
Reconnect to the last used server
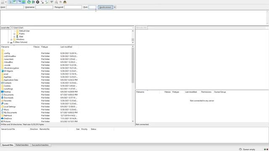click(x=46, y=2)
